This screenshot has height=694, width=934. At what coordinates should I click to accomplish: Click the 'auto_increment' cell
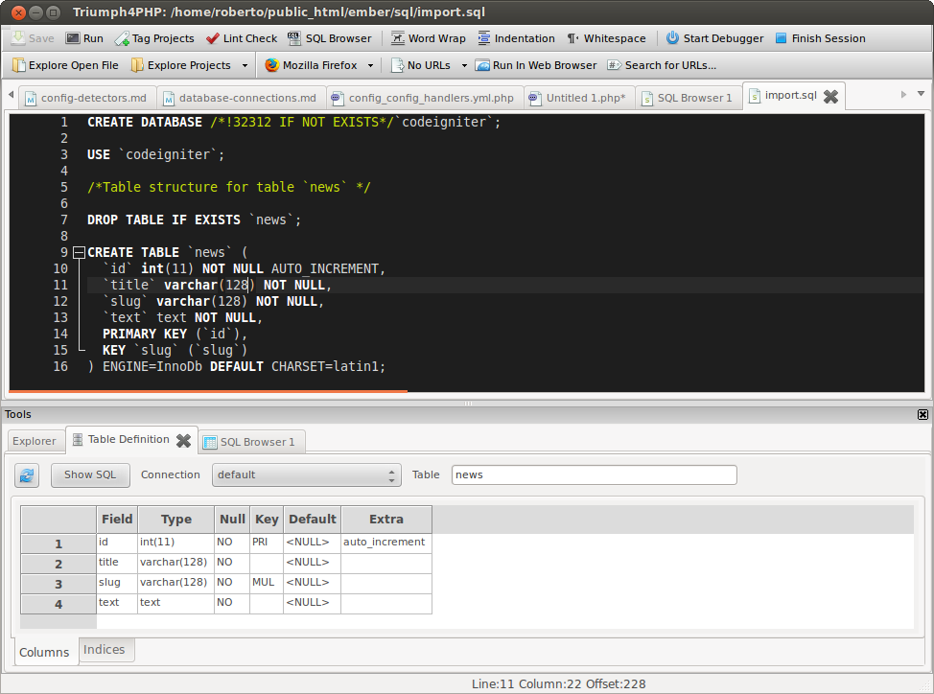tap(386, 543)
